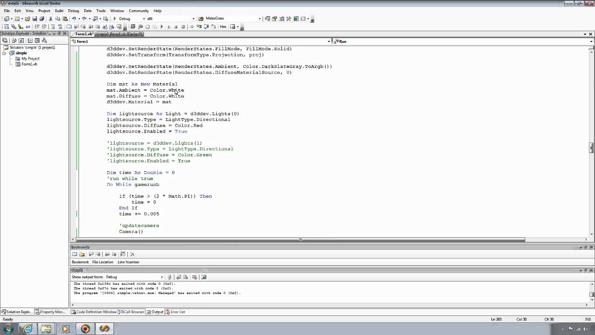Redo the last undone edit

[84, 19]
